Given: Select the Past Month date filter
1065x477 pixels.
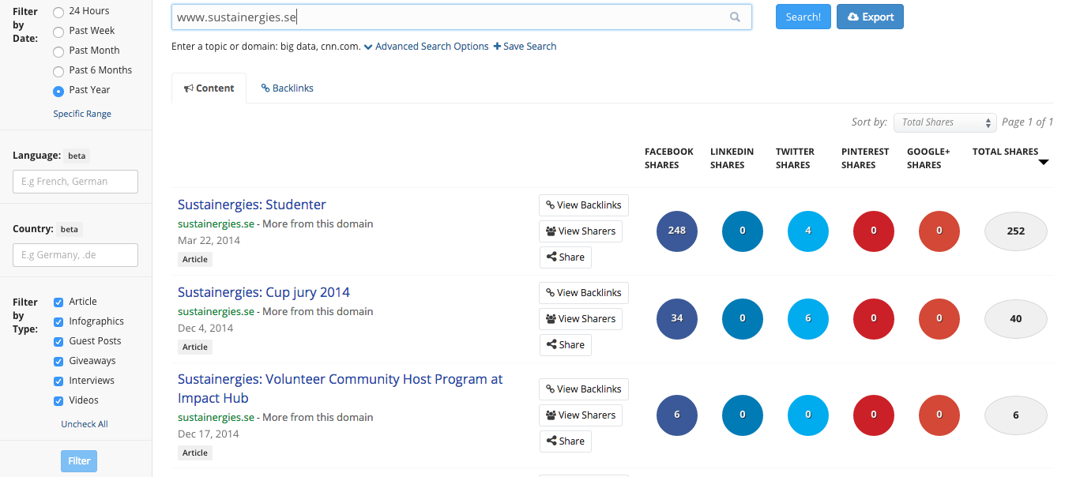Looking at the screenshot, I should pos(58,51).
